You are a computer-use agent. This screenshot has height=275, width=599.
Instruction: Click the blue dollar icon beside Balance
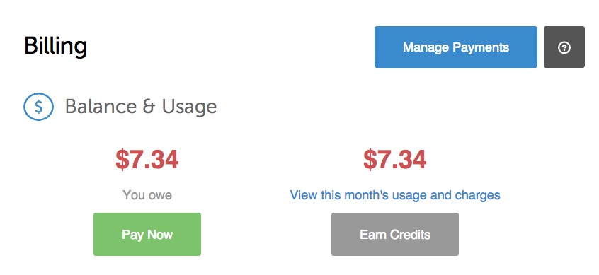(x=38, y=107)
